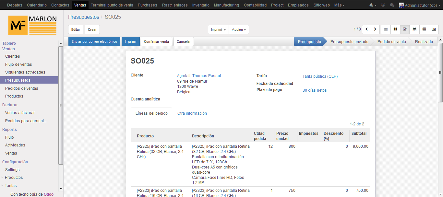Click the Editar button
This screenshot has height=197, width=443.
point(76,29)
